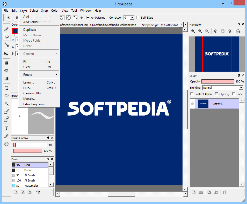Click Brush list scroll down arrow

pyautogui.click(x=51, y=185)
